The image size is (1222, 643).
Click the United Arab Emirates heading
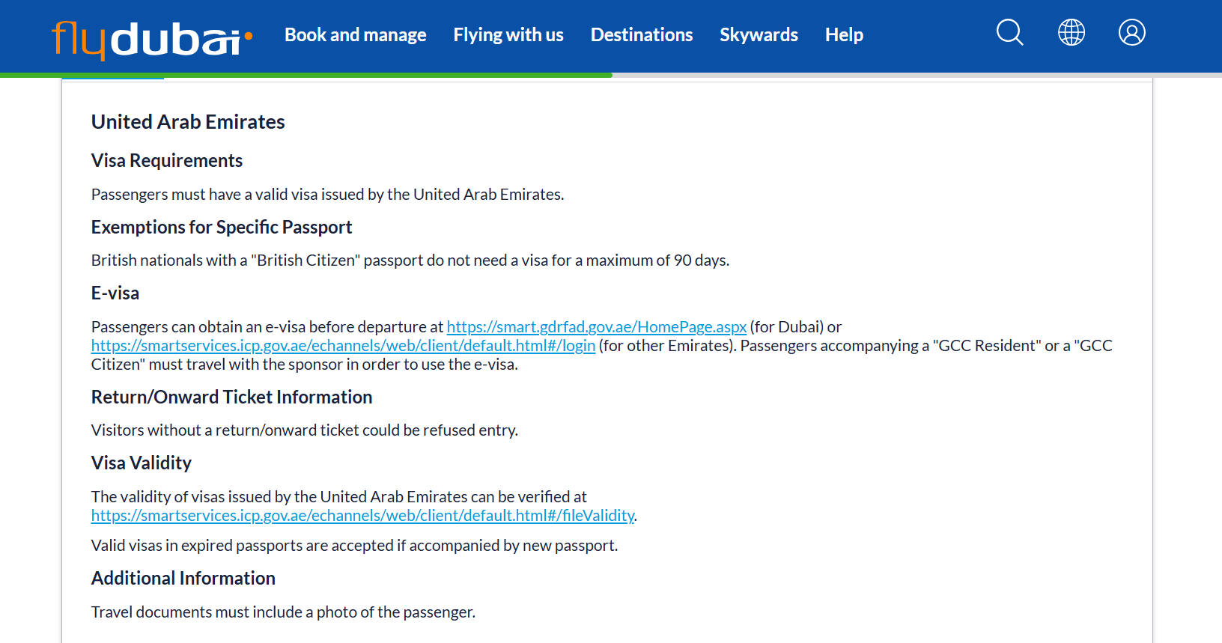coord(188,121)
